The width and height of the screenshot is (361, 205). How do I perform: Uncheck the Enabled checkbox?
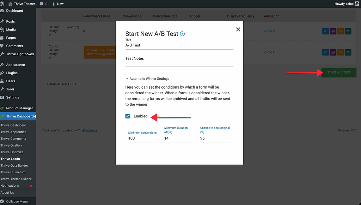[x=128, y=116]
